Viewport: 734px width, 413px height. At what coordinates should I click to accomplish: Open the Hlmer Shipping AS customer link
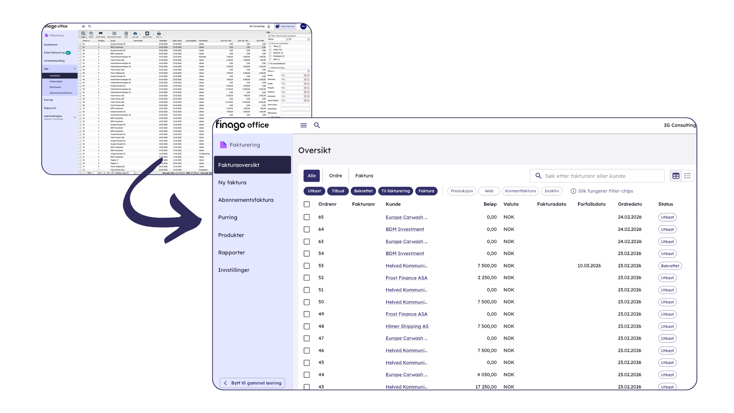pyautogui.click(x=407, y=327)
